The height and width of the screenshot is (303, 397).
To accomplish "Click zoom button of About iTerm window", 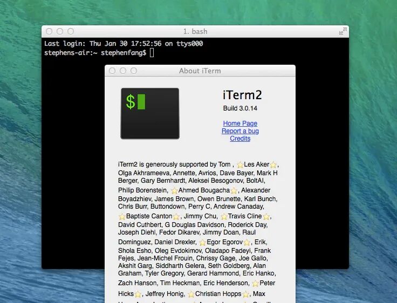I will (x=134, y=71).
